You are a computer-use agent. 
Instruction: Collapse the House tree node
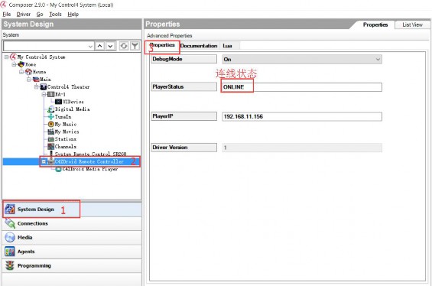(x=21, y=72)
